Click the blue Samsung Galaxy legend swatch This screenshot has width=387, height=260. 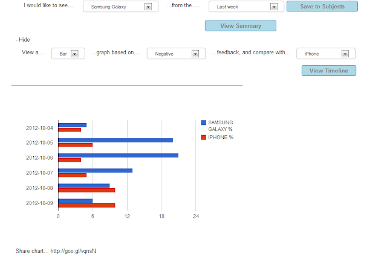[x=204, y=122]
